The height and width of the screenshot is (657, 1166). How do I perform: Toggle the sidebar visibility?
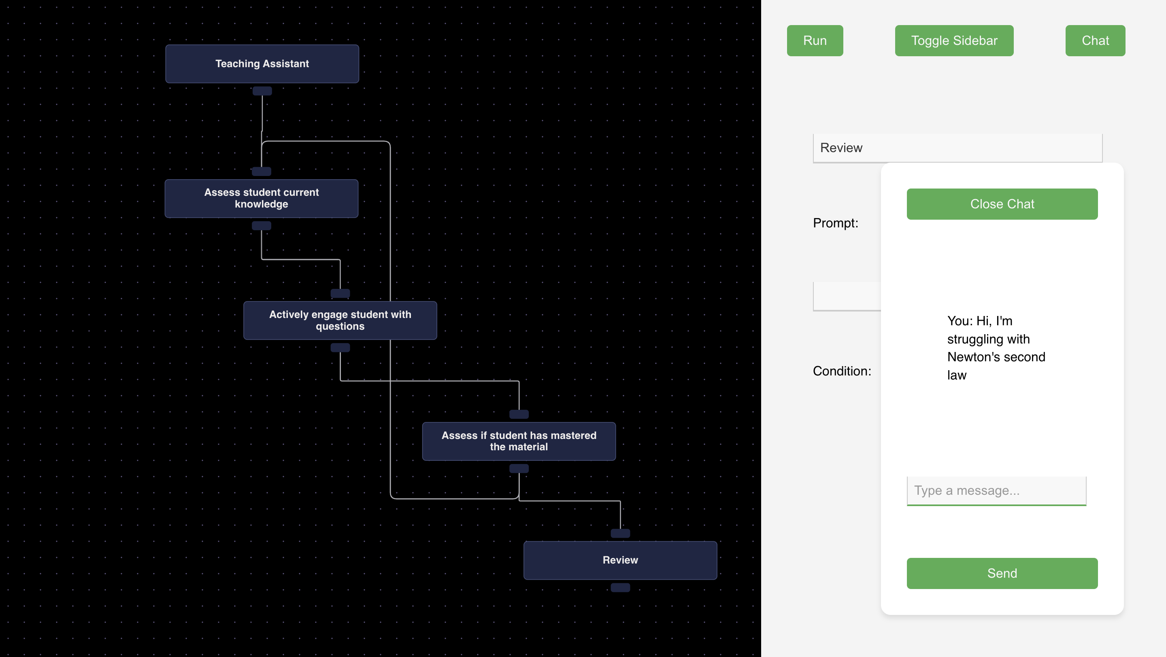coord(954,41)
